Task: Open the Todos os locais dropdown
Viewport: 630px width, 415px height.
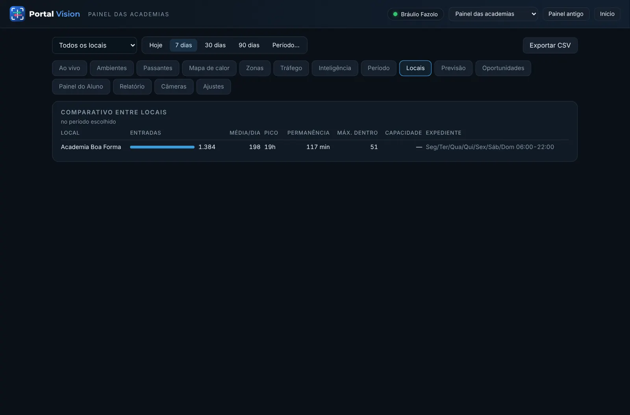Action: pos(94,45)
